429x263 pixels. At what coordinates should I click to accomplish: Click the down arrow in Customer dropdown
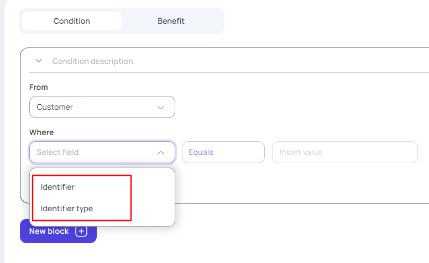(161, 107)
